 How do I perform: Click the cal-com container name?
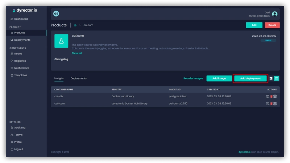(x=59, y=103)
